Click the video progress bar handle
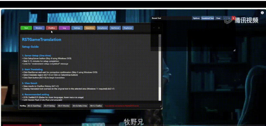 pyautogui.click(x=40, y=125)
